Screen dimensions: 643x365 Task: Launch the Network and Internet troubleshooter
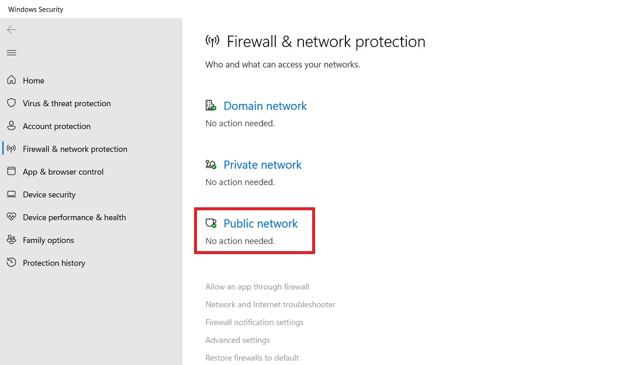pos(270,304)
